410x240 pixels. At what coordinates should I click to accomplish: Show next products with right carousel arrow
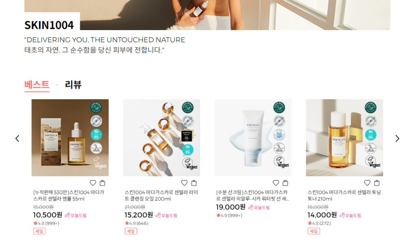point(397,138)
